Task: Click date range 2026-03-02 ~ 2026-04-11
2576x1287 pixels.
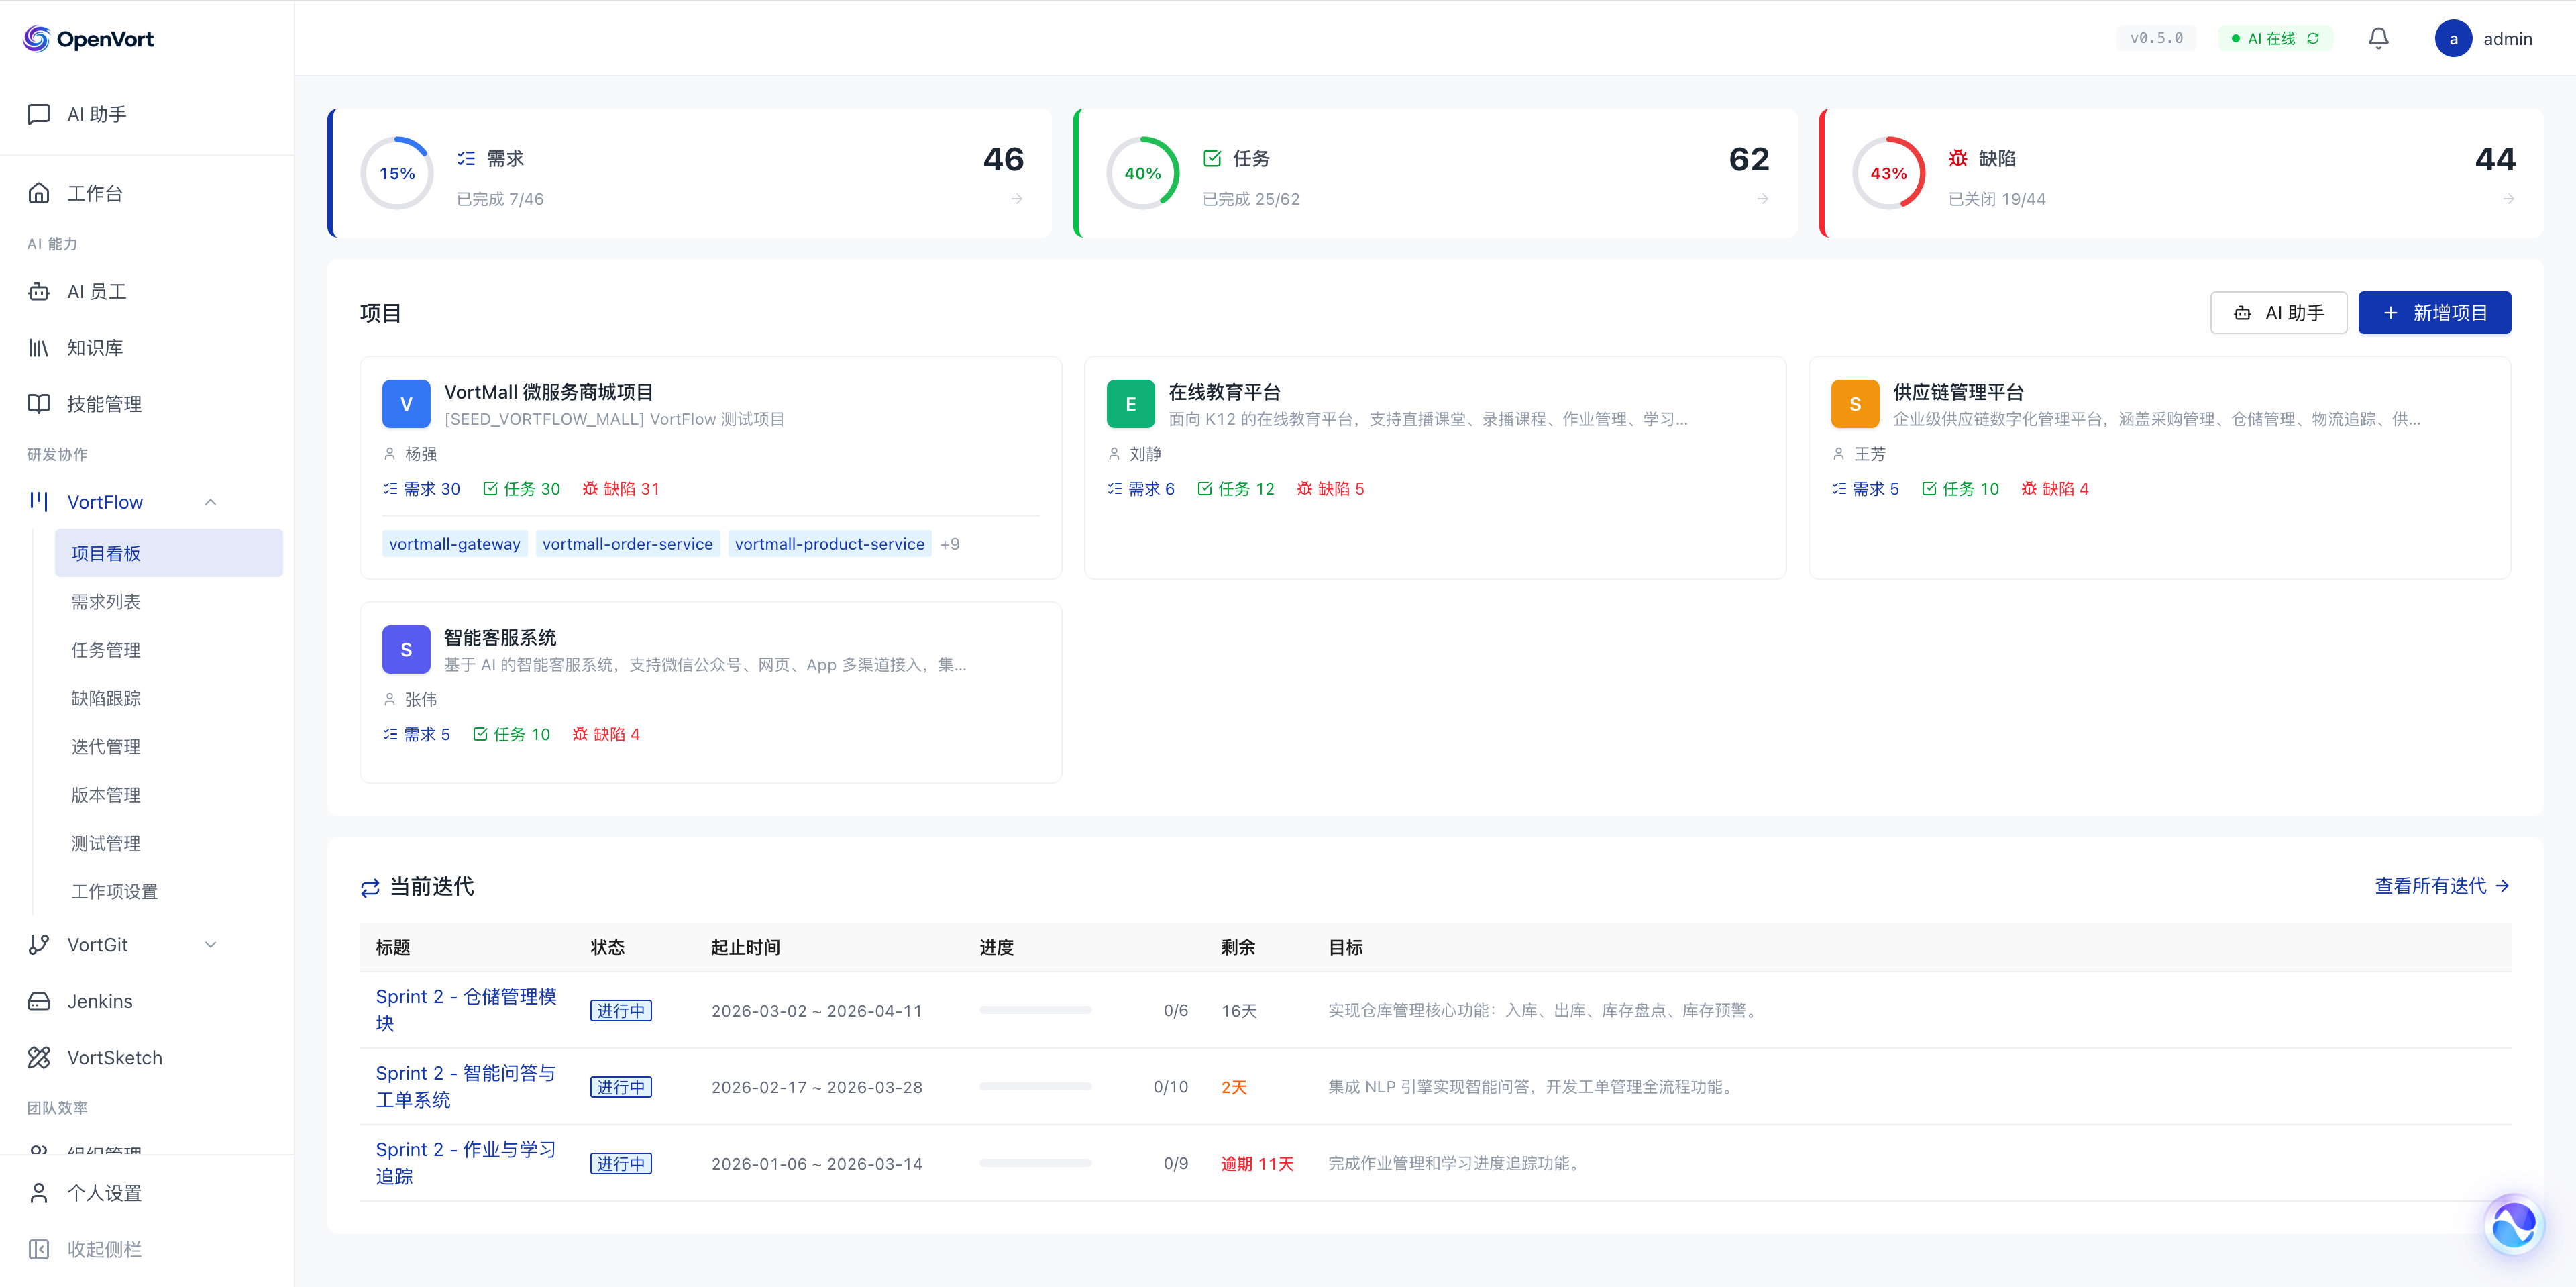Action: tap(817, 1010)
